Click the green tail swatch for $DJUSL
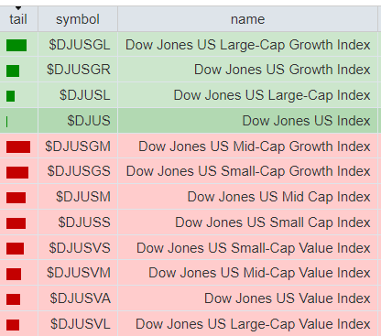 click(x=10, y=96)
